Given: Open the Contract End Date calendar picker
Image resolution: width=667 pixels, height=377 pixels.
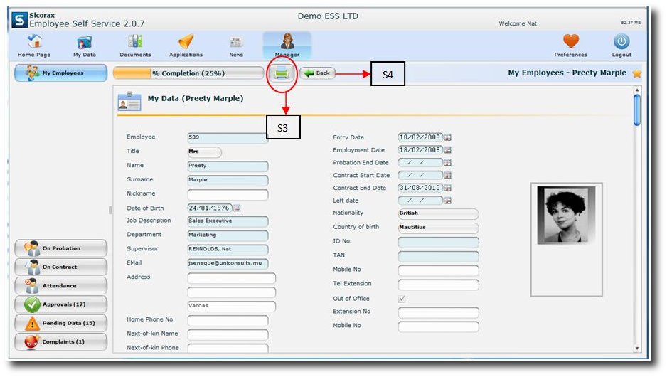Looking at the screenshot, I should [448, 188].
